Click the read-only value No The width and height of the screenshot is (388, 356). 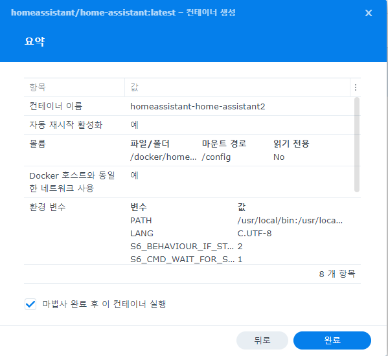tap(279, 157)
